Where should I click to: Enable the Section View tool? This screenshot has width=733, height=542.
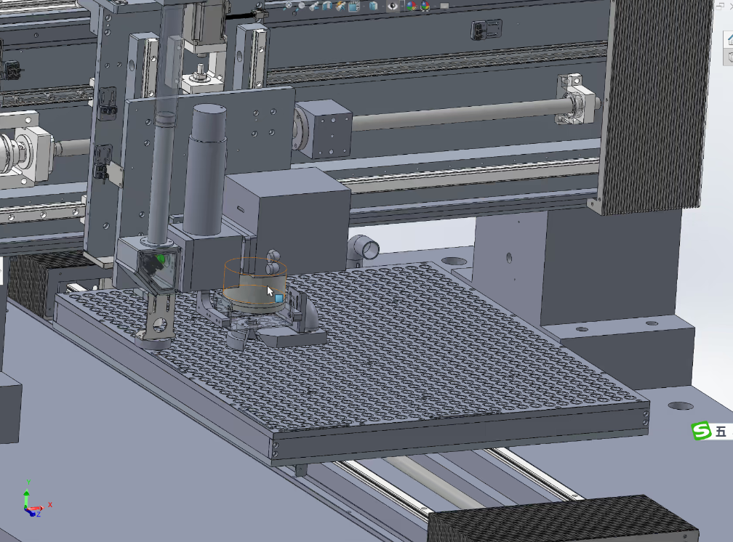click(x=327, y=6)
